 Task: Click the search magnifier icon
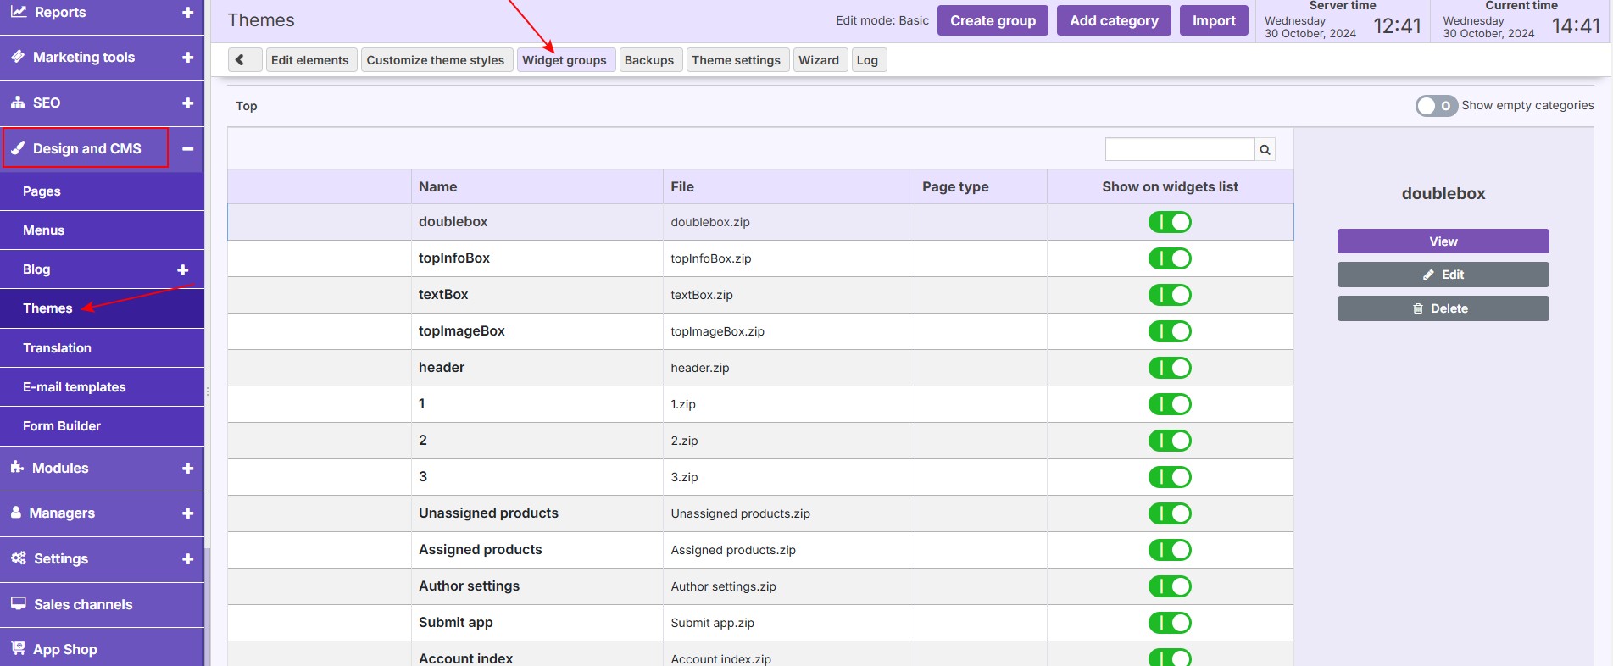point(1265,149)
